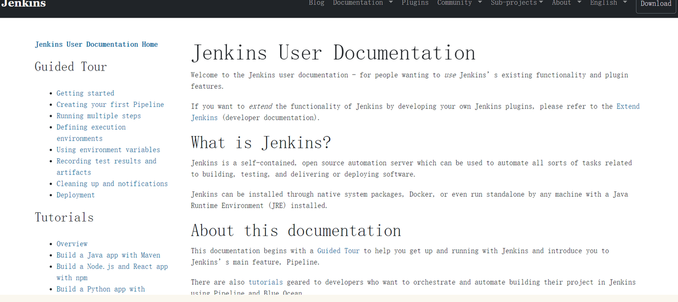Viewport: 678px width, 302px height.
Task: Open Recording test results and artifacts
Action: [107, 167]
